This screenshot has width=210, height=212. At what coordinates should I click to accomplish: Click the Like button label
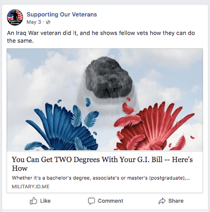pyautogui.click(x=45, y=201)
